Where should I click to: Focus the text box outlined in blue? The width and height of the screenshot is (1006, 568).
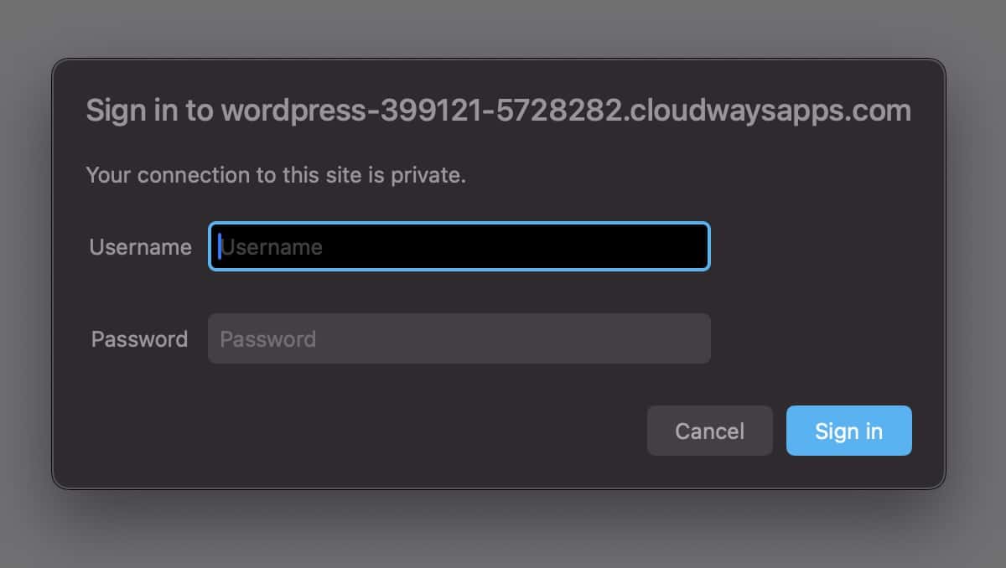point(459,246)
